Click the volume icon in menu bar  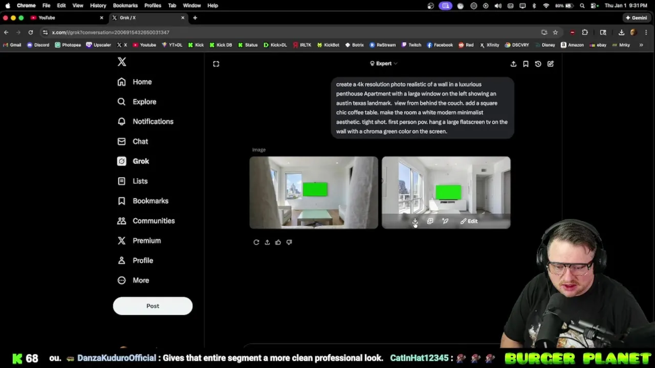point(498,6)
